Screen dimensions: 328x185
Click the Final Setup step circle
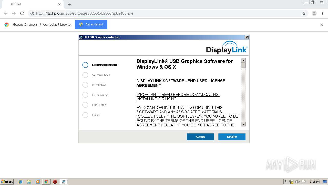85,105
